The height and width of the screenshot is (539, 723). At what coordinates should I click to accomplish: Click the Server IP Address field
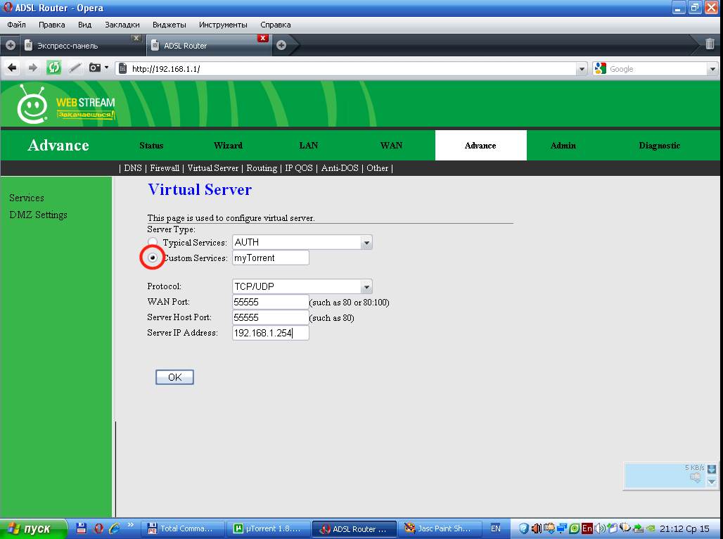(x=270, y=333)
